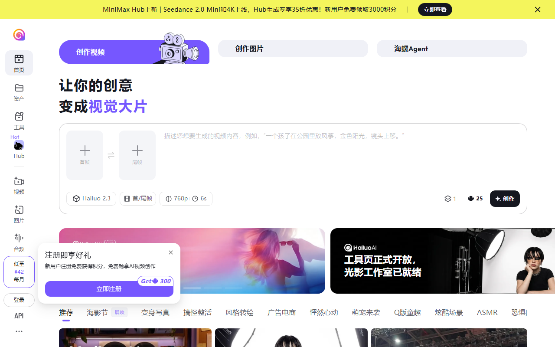Select the 风格转绘 category tab
The image size is (555, 347).
tap(239, 312)
